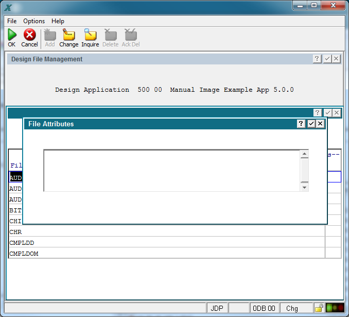
Task: Click the padlock icon in status bar
Action: pos(319,308)
